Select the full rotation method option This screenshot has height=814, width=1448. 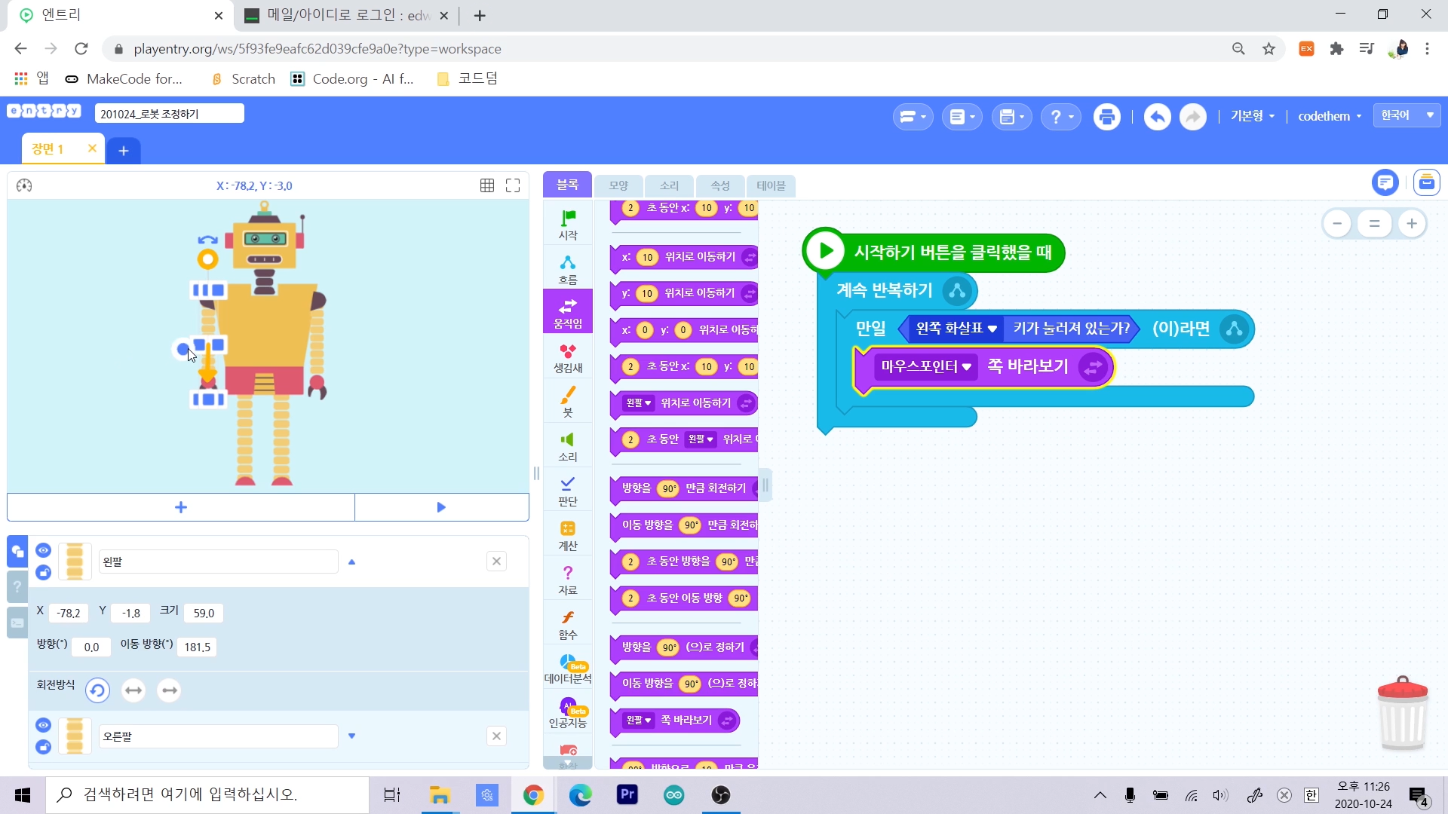pyautogui.click(x=97, y=690)
